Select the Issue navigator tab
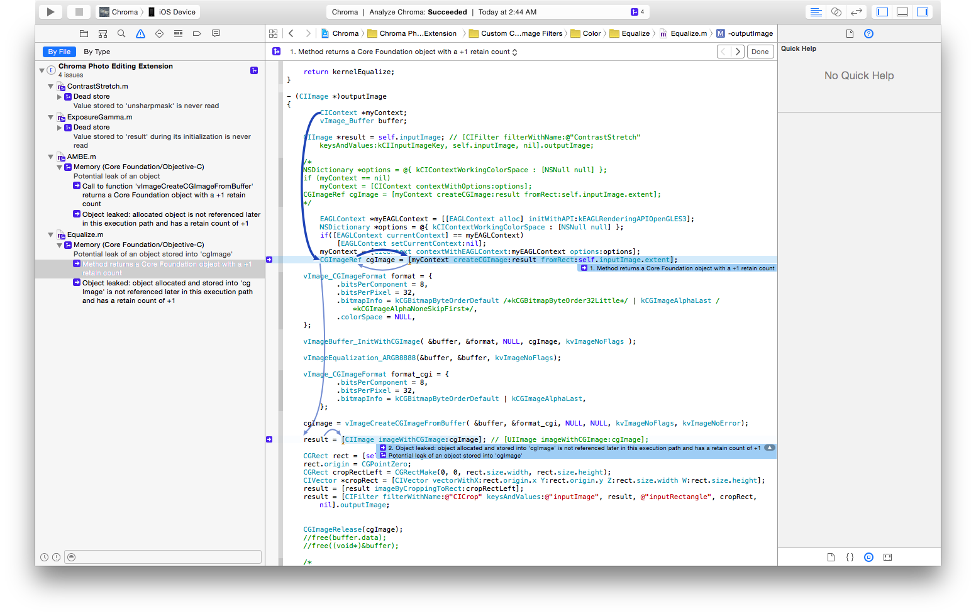Image resolution: width=976 pixels, height=616 pixels. (x=140, y=33)
